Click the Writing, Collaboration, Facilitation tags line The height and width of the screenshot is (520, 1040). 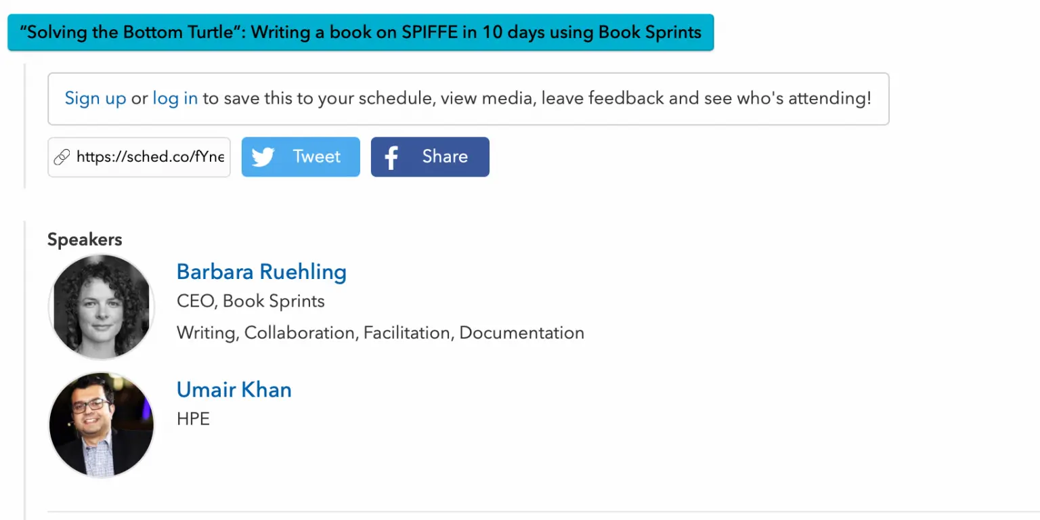pos(381,333)
